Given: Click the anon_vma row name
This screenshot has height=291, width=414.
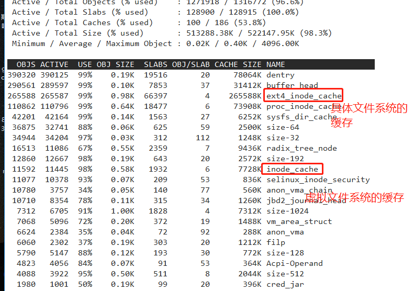Looking at the screenshot, I should click(x=285, y=232).
